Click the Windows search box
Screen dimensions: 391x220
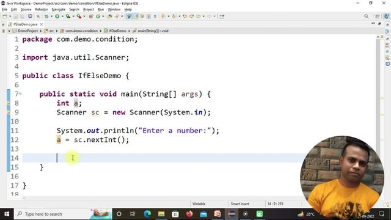point(63,214)
